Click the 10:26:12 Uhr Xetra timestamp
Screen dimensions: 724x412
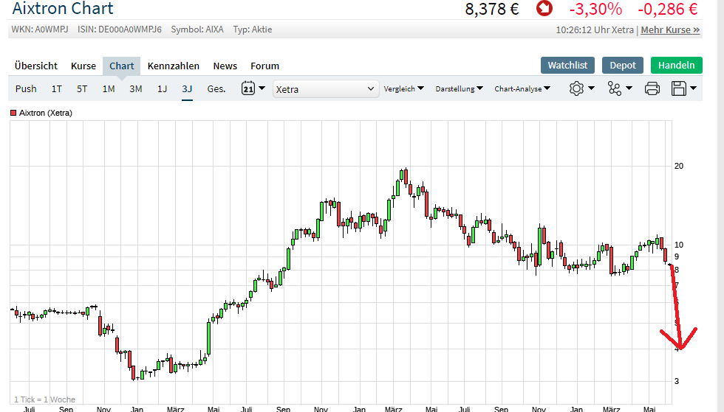point(595,30)
